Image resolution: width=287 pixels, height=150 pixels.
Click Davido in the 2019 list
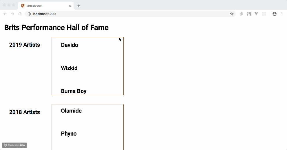70,45
